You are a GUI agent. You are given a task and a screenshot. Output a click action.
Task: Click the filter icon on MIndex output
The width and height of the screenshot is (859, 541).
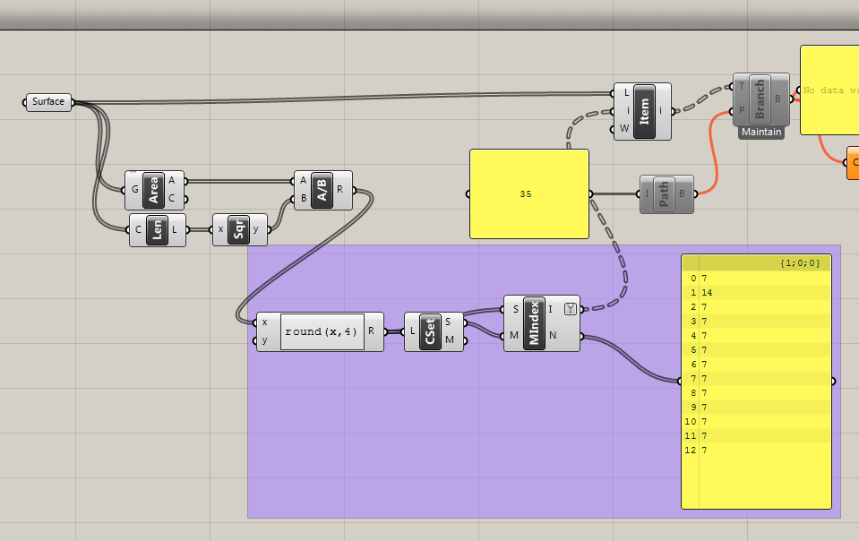pos(571,309)
